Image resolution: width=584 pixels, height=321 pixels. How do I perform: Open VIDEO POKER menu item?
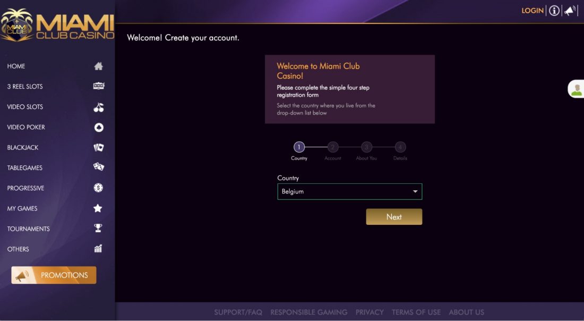[x=26, y=127]
